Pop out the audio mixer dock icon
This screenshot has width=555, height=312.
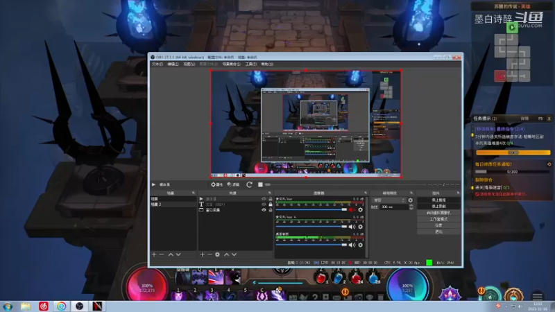click(x=366, y=193)
